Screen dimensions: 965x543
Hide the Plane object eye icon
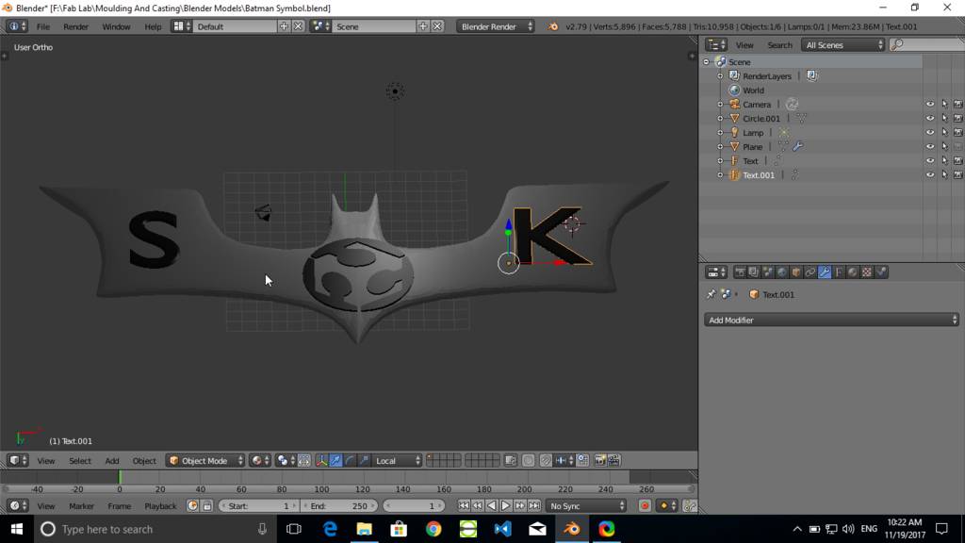click(930, 146)
